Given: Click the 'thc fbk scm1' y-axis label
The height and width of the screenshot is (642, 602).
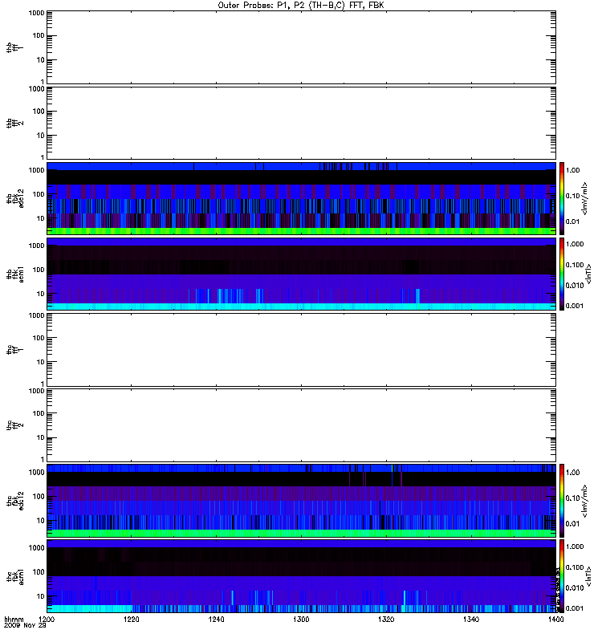Looking at the screenshot, I should point(14,576).
